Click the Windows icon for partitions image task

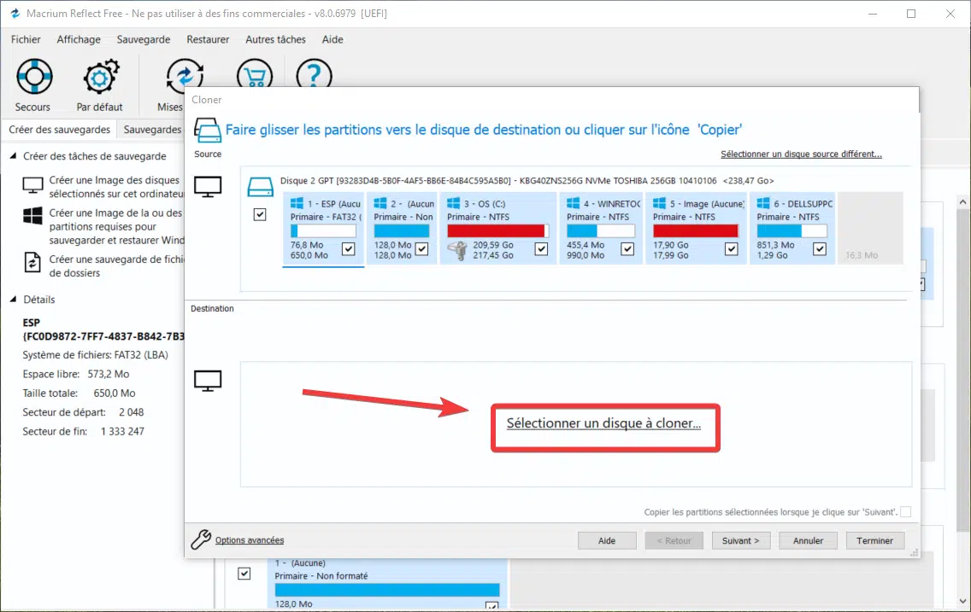point(32,216)
